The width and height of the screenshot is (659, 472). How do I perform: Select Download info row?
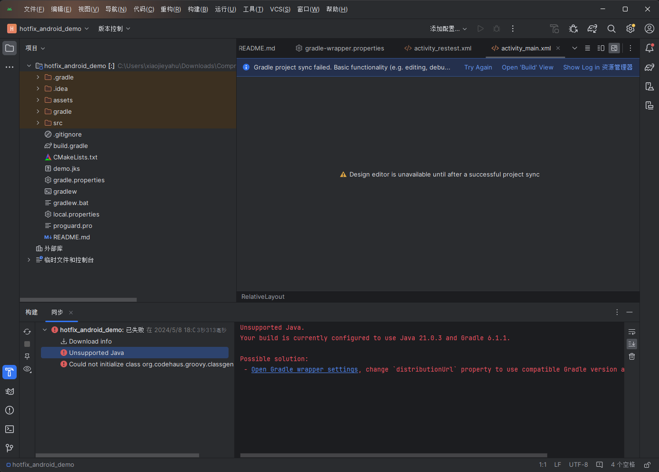pyautogui.click(x=135, y=341)
